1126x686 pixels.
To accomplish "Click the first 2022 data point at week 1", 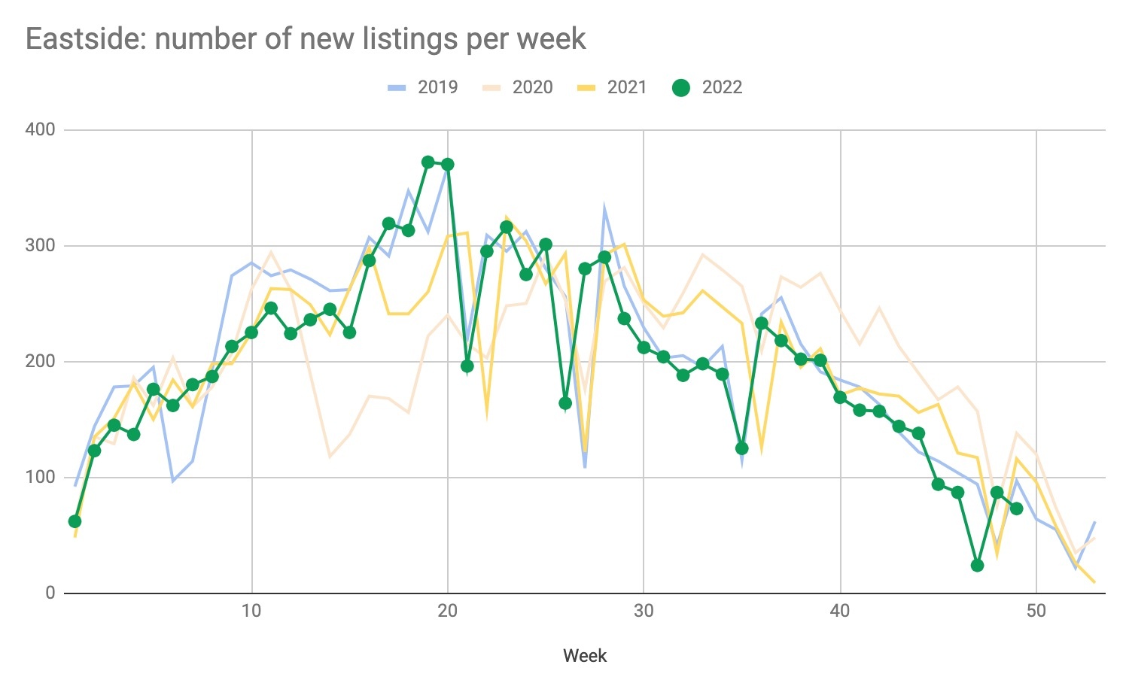I will click(75, 521).
